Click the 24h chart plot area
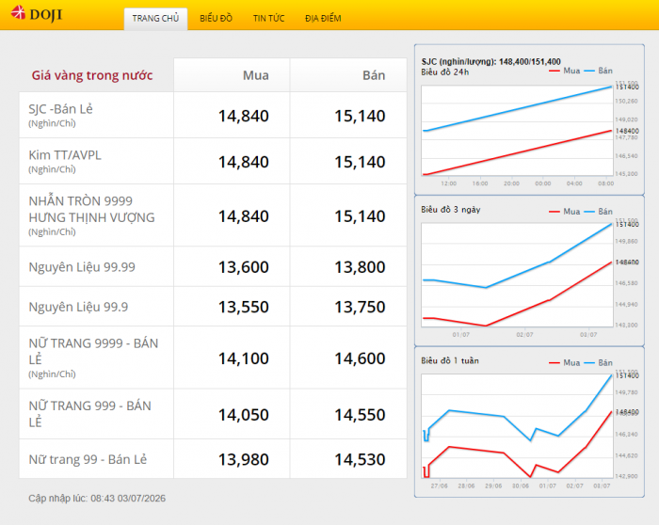Viewport: 659px width, 525px height. click(517, 131)
